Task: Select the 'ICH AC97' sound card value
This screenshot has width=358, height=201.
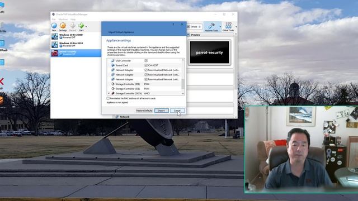Action: (x=153, y=65)
